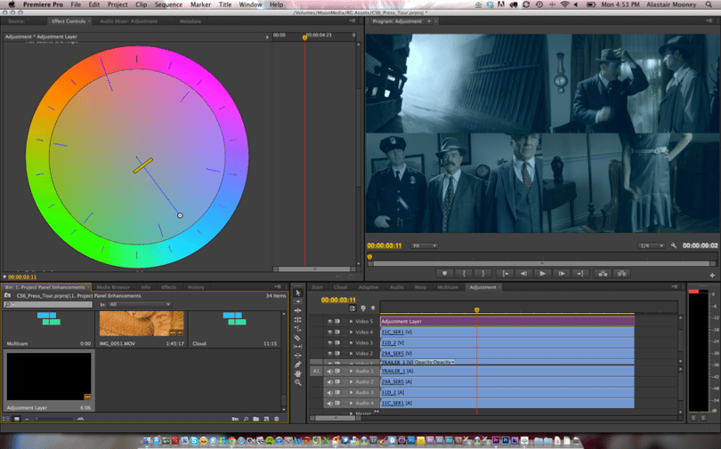Click the Play button in Program monitor

542,274
